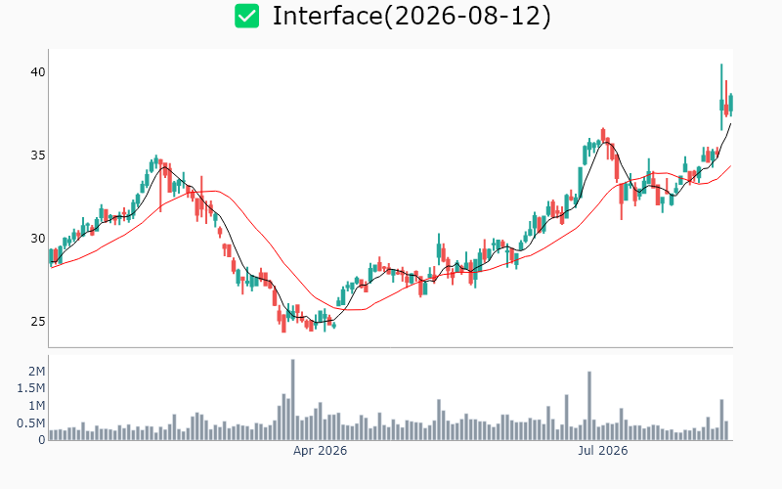Screen dimensions: 782x489
Task: Click the Apr 2026 date axis label
Action: click(320, 451)
